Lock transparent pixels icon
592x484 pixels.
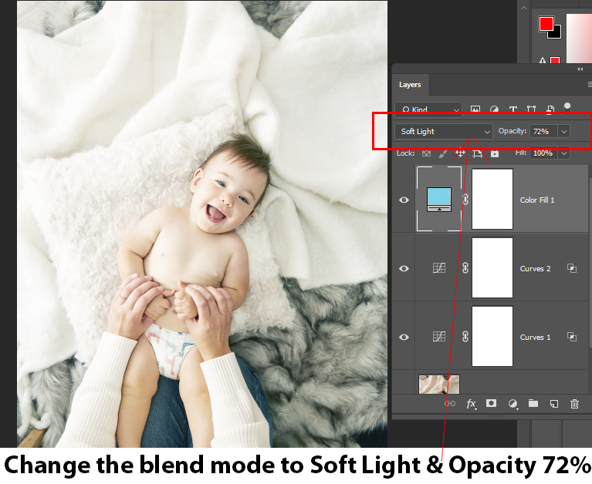coord(426,153)
